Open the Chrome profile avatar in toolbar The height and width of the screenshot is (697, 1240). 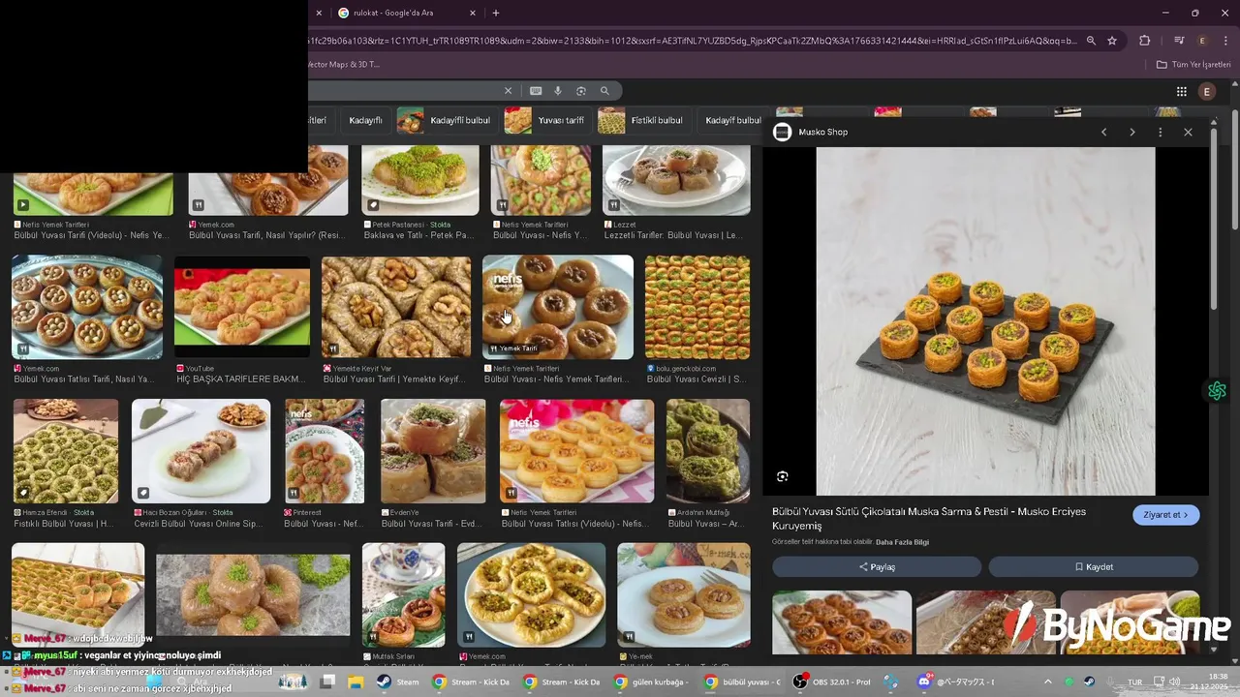[1202, 41]
